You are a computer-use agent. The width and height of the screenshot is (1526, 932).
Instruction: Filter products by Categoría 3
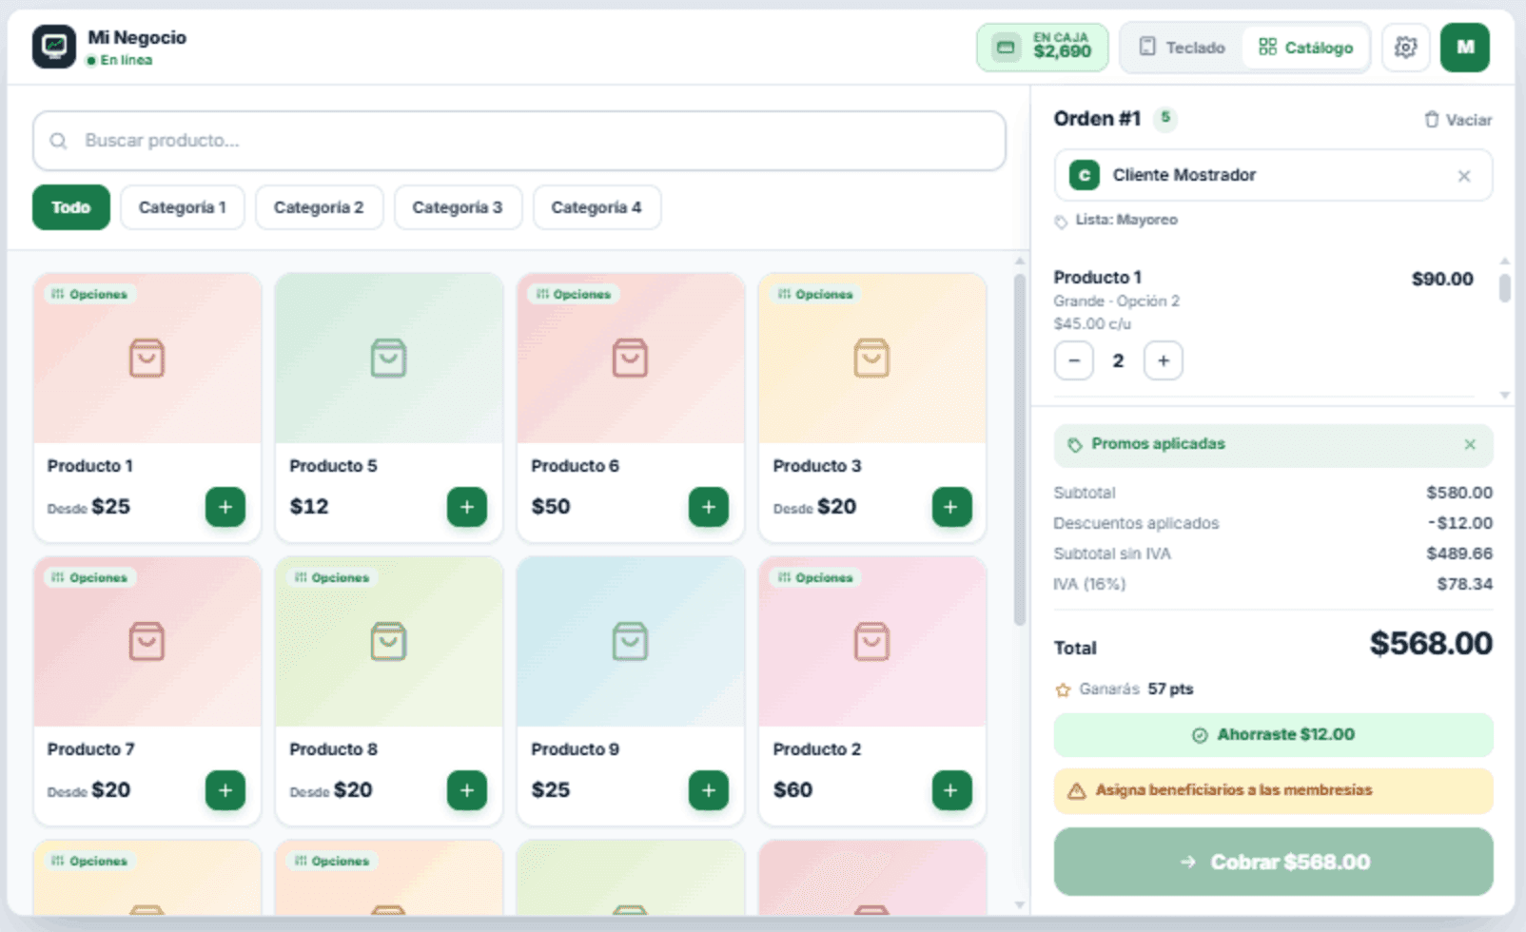(458, 207)
